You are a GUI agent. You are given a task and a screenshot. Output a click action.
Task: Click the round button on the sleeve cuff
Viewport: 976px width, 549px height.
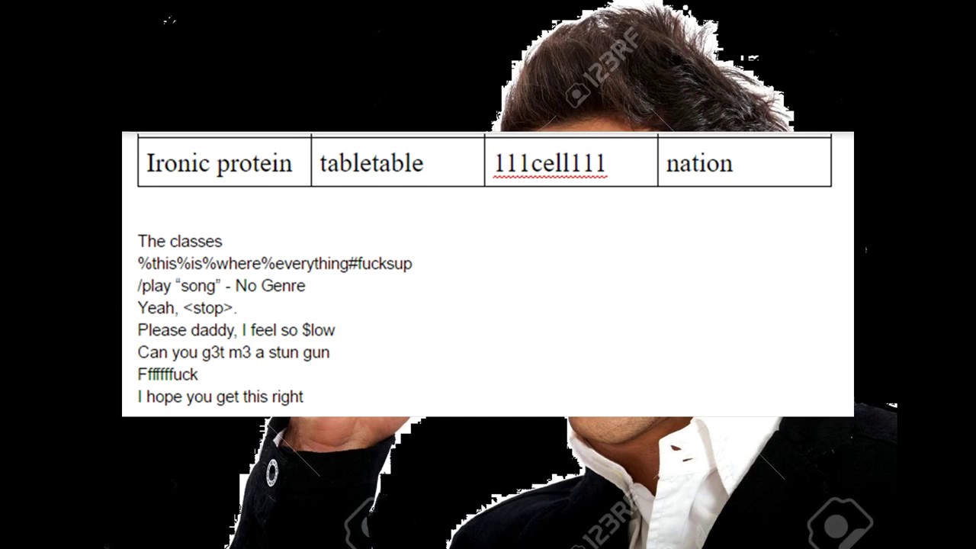[x=272, y=473]
